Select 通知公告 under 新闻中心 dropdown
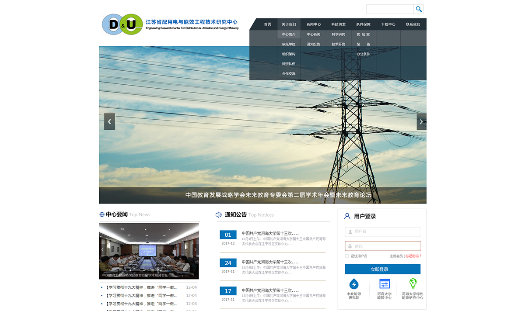This screenshot has height=311, width=525. 314,44
